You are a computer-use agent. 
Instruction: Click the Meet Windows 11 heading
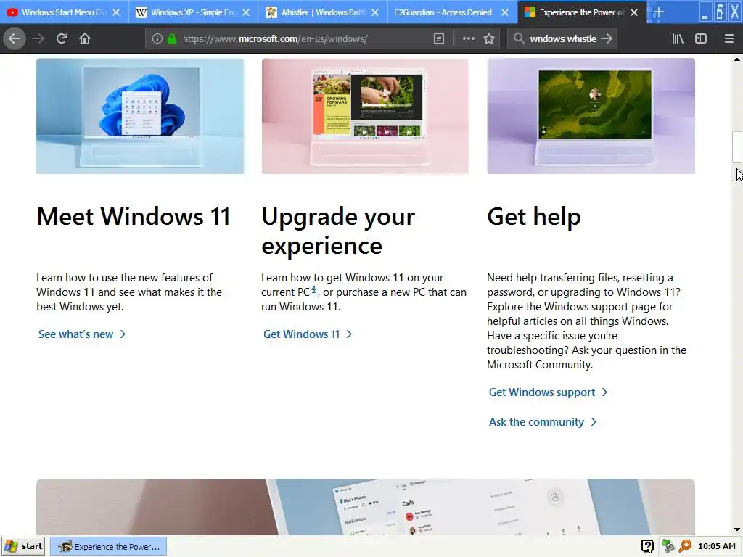pos(134,216)
